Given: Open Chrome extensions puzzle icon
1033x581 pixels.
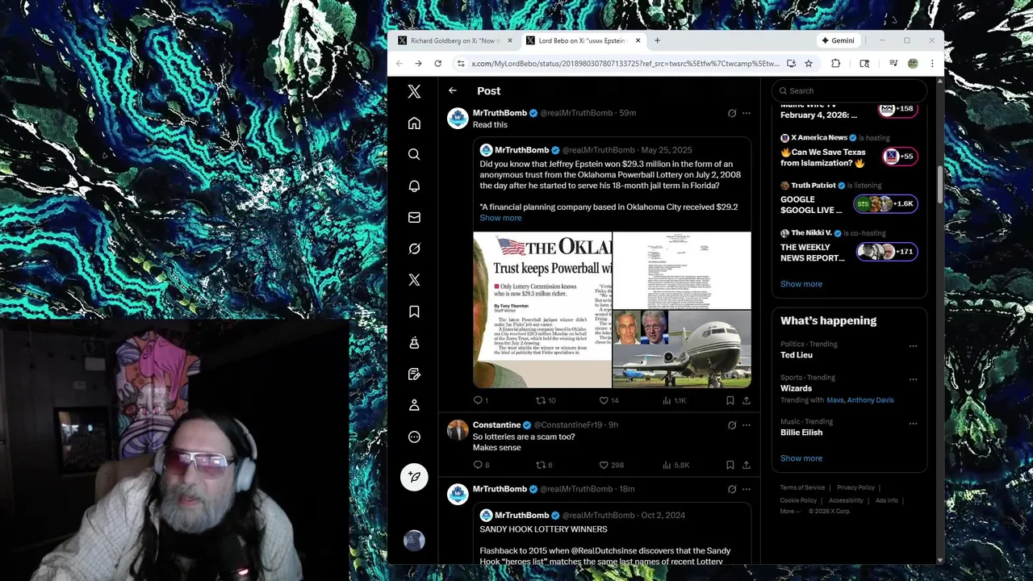Looking at the screenshot, I should (836, 64).
